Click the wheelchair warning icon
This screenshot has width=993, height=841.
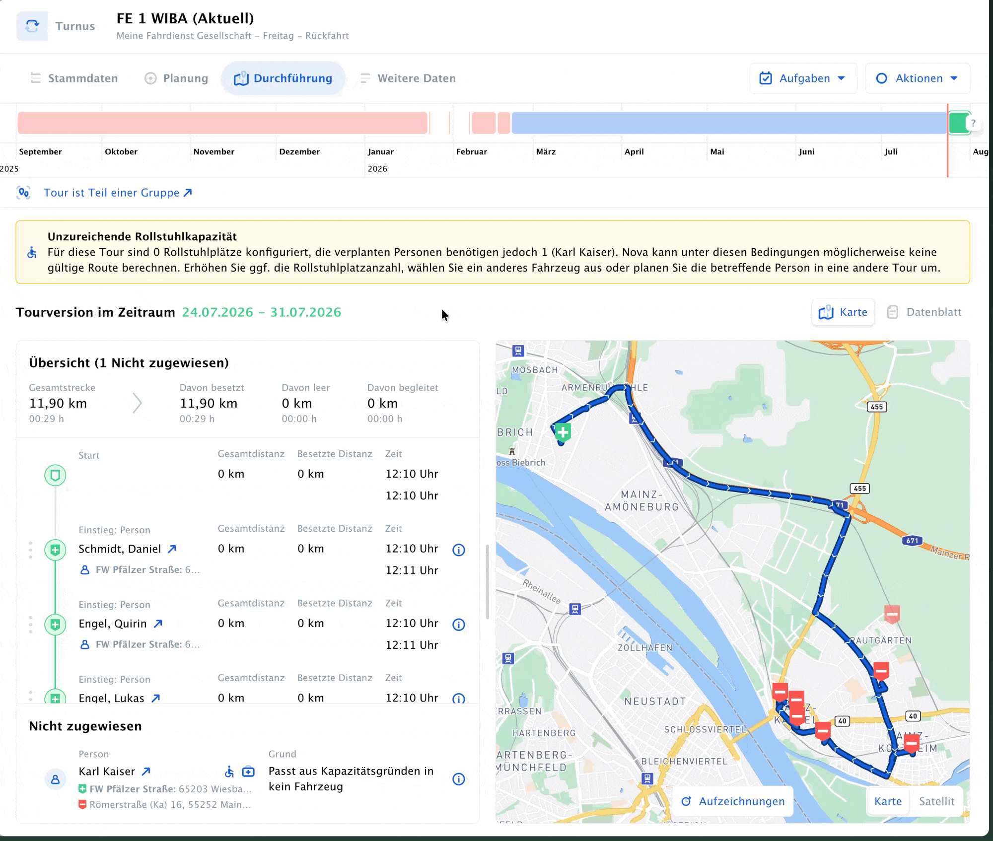tap(32, 253)
